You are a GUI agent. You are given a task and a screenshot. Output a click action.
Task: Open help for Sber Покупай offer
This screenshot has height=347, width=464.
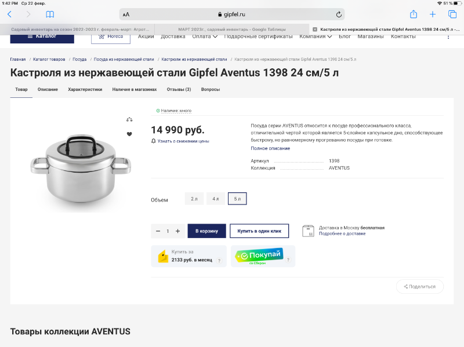(x=288, y=260)
